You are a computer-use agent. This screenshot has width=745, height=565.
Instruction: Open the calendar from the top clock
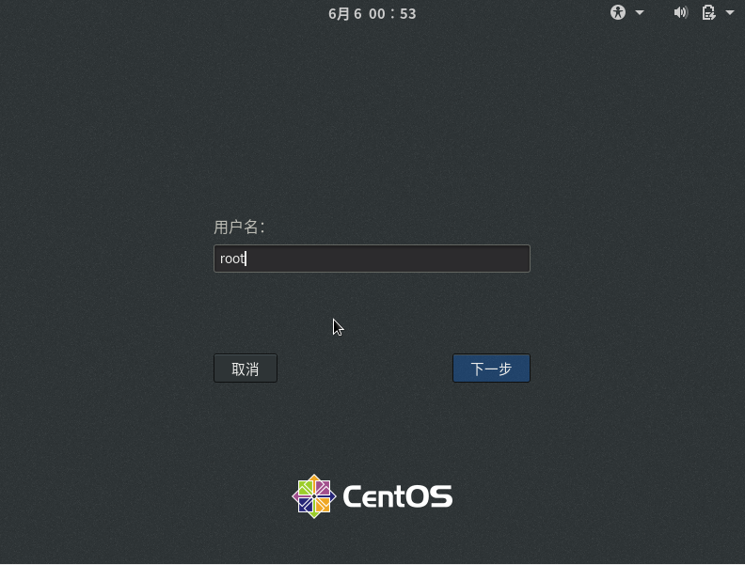pos(372,14)
